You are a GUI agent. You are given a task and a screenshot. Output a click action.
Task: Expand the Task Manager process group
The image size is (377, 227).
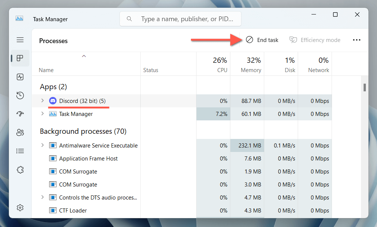[x=42, y=114]
